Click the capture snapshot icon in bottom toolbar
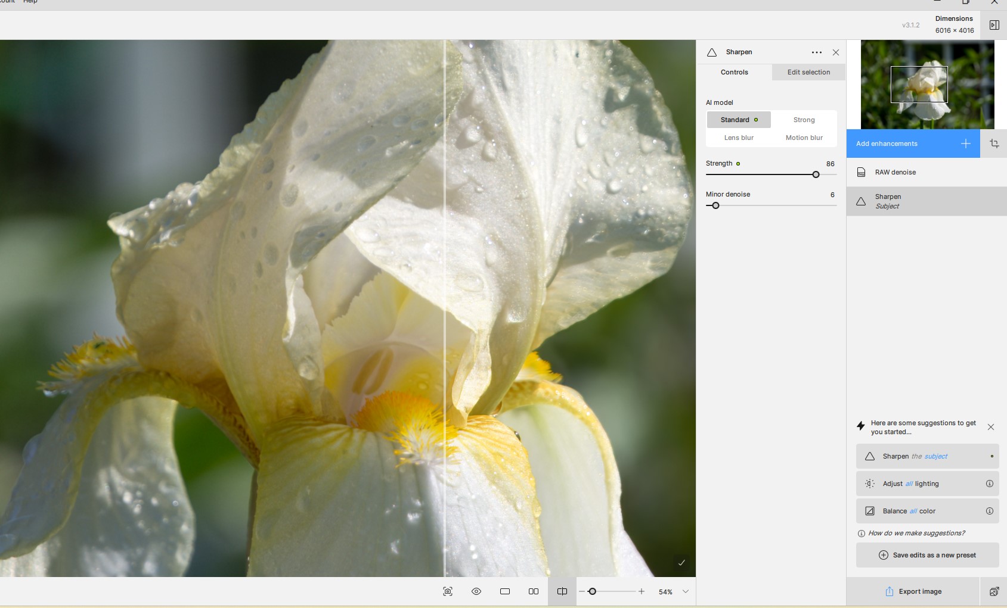 448,591
